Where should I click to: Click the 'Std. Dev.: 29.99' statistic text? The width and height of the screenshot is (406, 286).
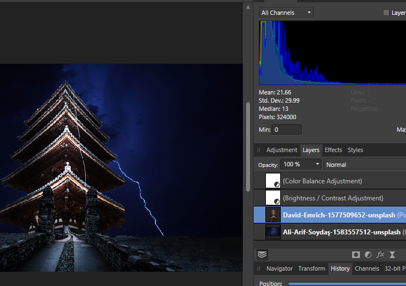tap(279, 100)
